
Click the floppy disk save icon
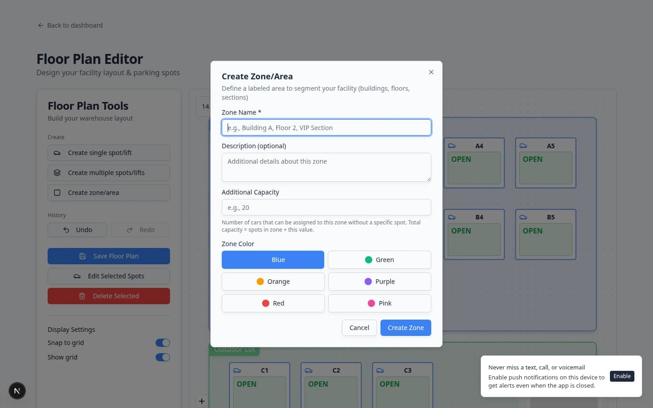(83, 256)
